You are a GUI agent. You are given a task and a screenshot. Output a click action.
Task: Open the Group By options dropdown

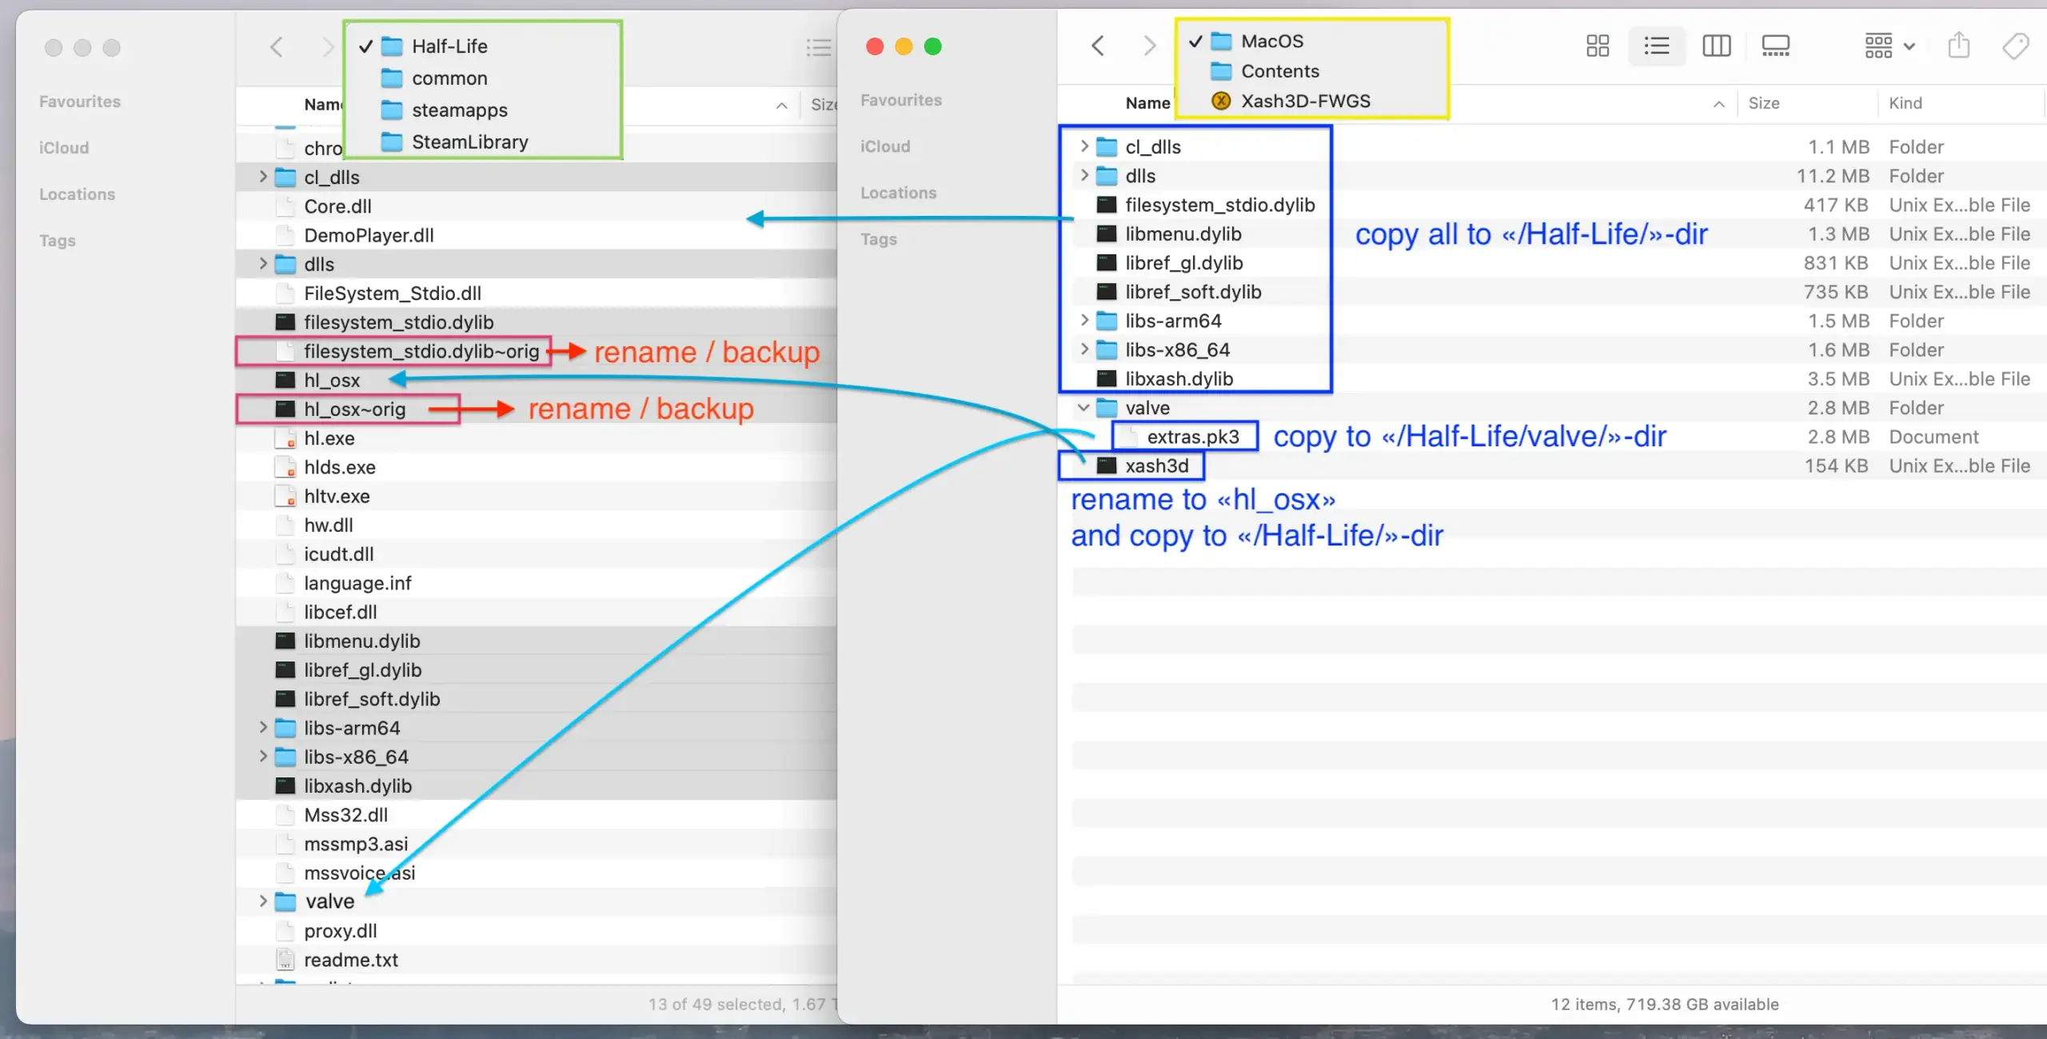click(x=1889, y=46)
